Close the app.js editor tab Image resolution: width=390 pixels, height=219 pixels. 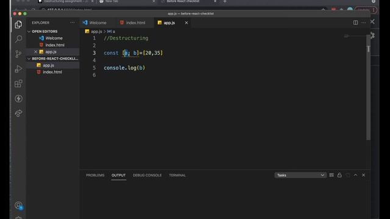[186, 23]
